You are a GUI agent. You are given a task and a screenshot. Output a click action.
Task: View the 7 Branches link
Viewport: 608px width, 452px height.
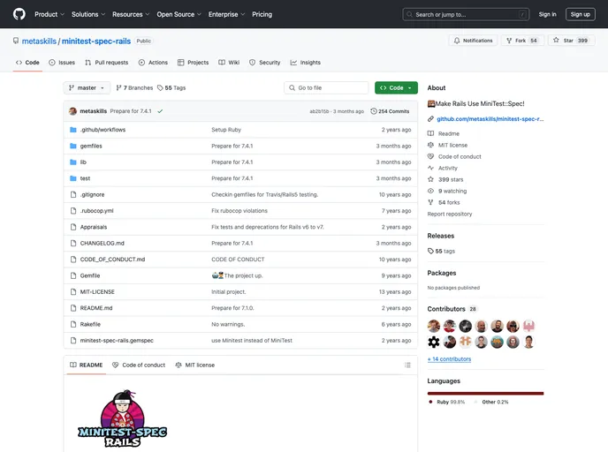[134, 88]
